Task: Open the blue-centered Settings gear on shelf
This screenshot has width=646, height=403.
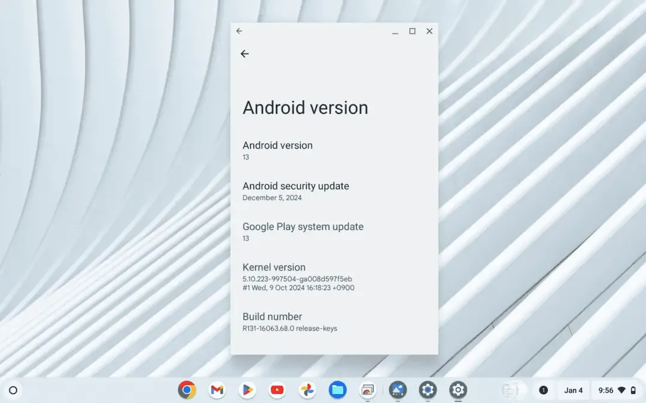Action: coord(428,390)
